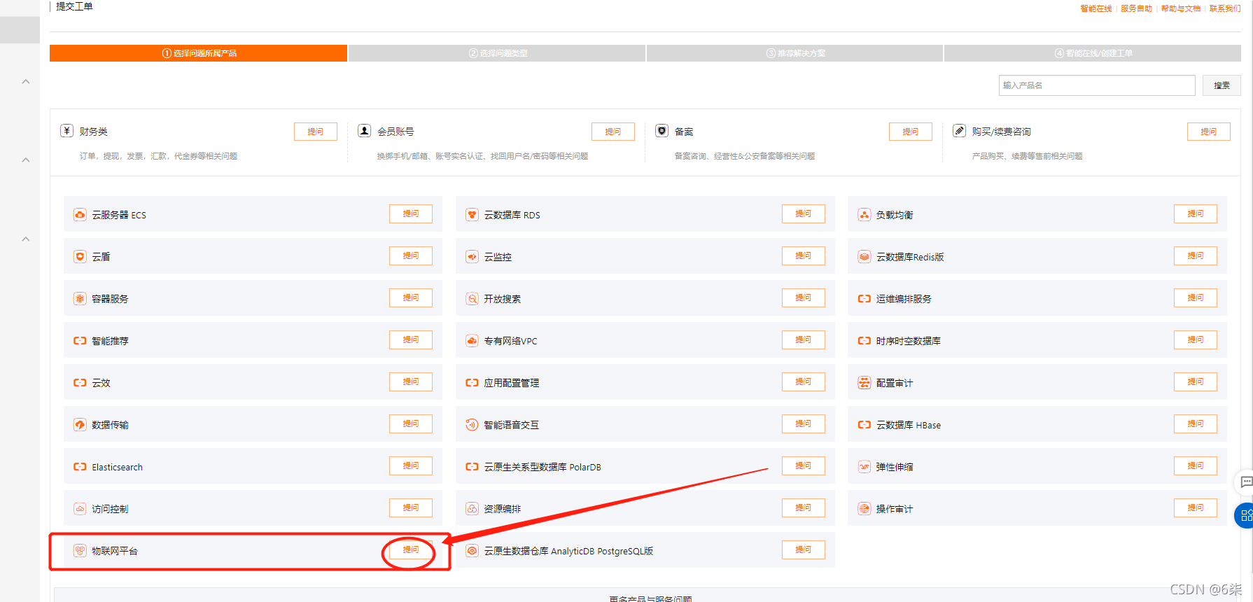Click the 物联网平台 product icon
Image resolution: width=1253 pixels, height=602 pixels.
tap(80, 551)
